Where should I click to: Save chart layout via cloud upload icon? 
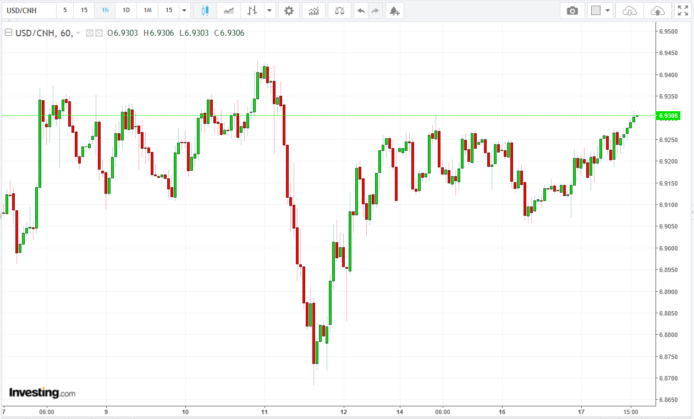657,10
